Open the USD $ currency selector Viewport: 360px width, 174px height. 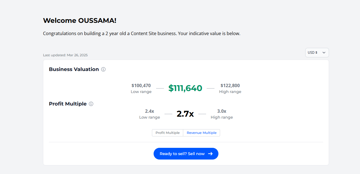[x=317, y=53]
